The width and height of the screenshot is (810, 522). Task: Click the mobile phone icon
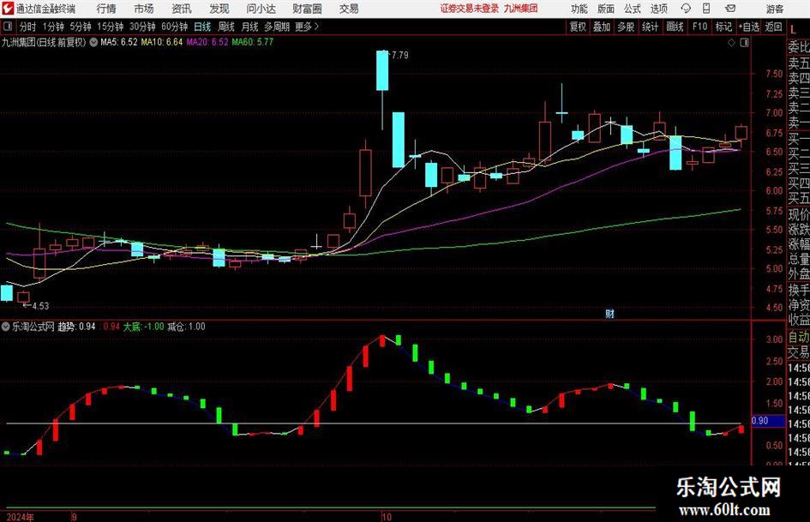(x=706, y=9)
